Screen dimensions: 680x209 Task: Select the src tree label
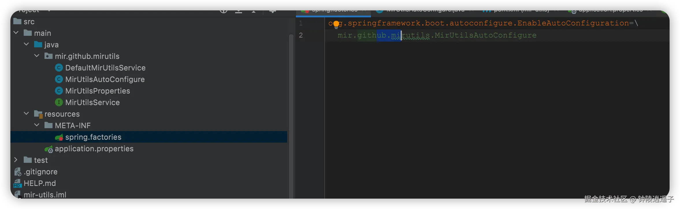(29, 22)
